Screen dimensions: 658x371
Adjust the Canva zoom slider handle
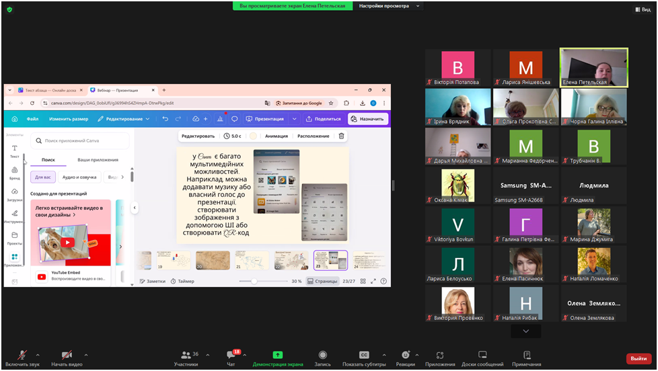(x=254, y=281)
